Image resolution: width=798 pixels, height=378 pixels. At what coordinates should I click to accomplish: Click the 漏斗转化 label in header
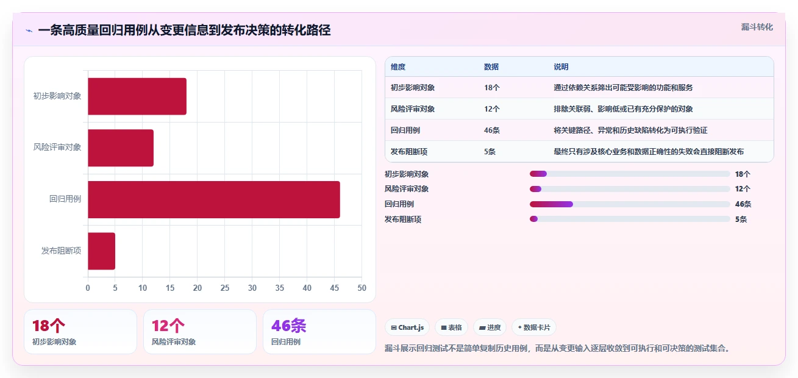757,27
